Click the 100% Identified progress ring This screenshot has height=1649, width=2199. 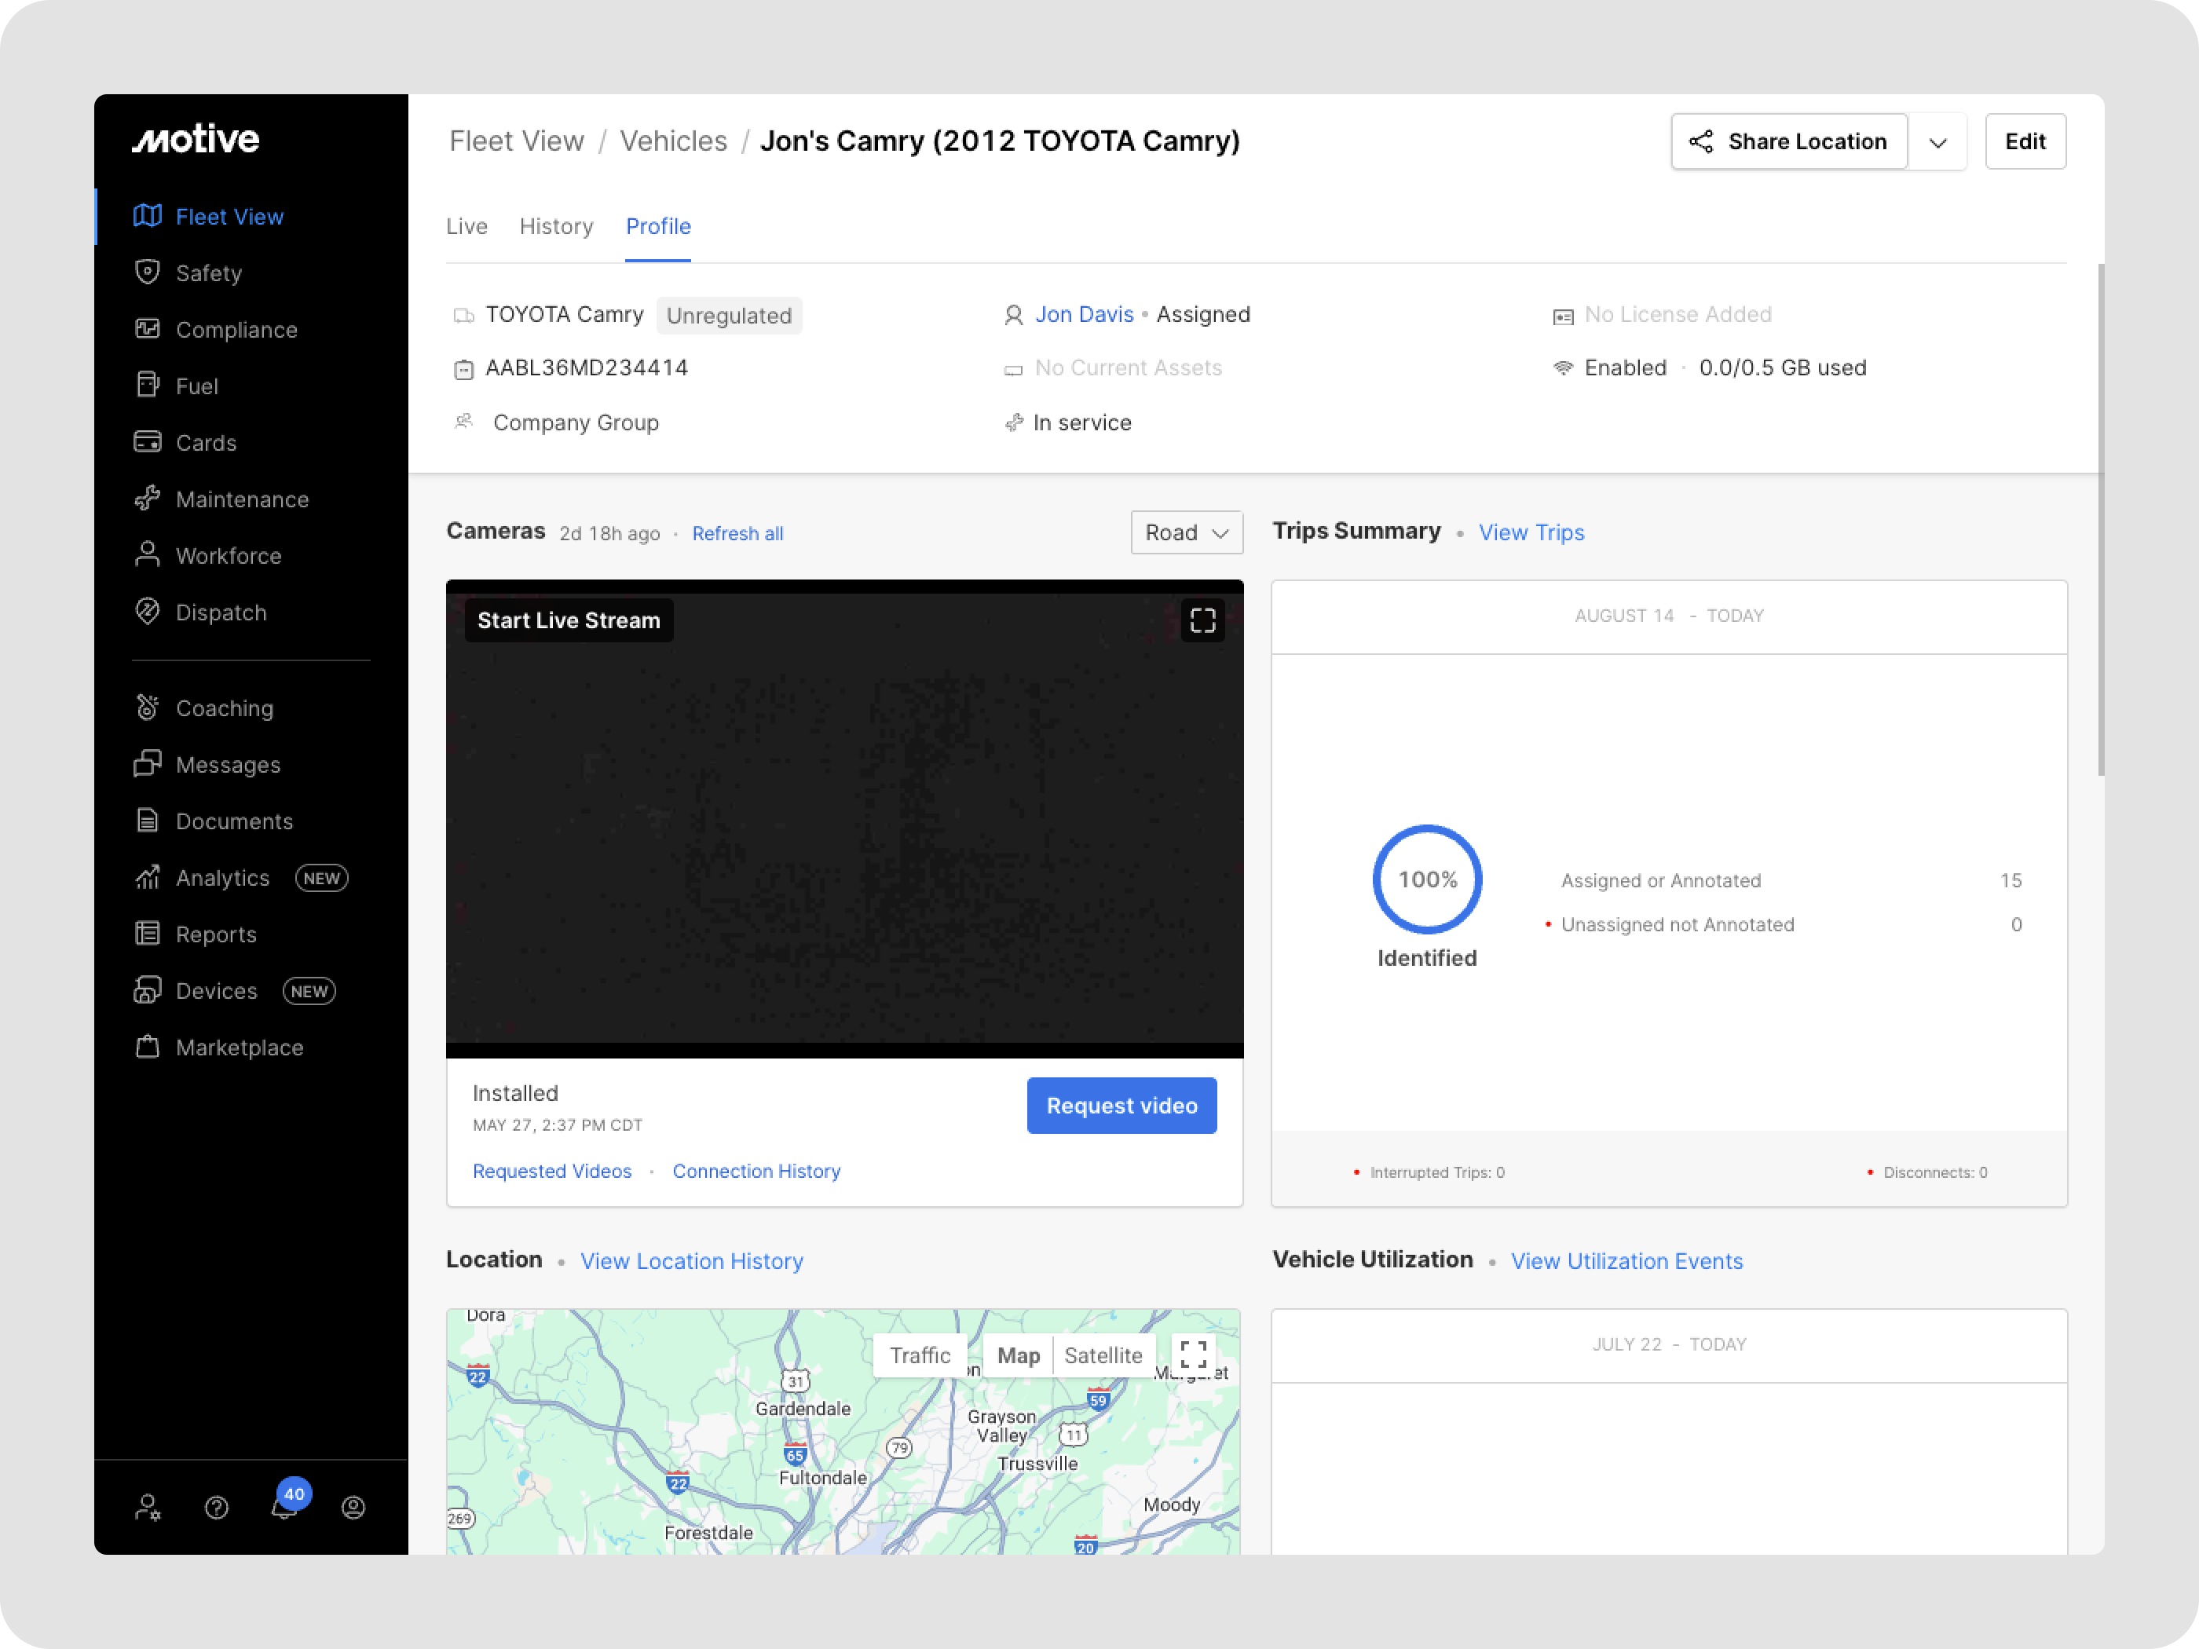[1426, 879]
